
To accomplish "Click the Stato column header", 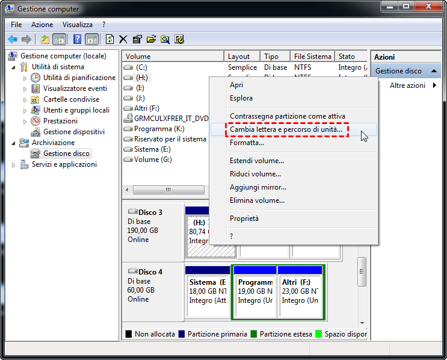I will (x=351, y=57).
